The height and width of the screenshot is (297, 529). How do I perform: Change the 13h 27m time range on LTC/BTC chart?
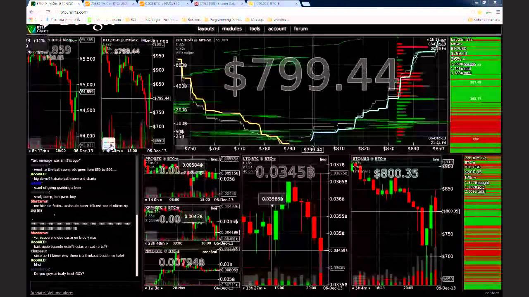(254, 288)
